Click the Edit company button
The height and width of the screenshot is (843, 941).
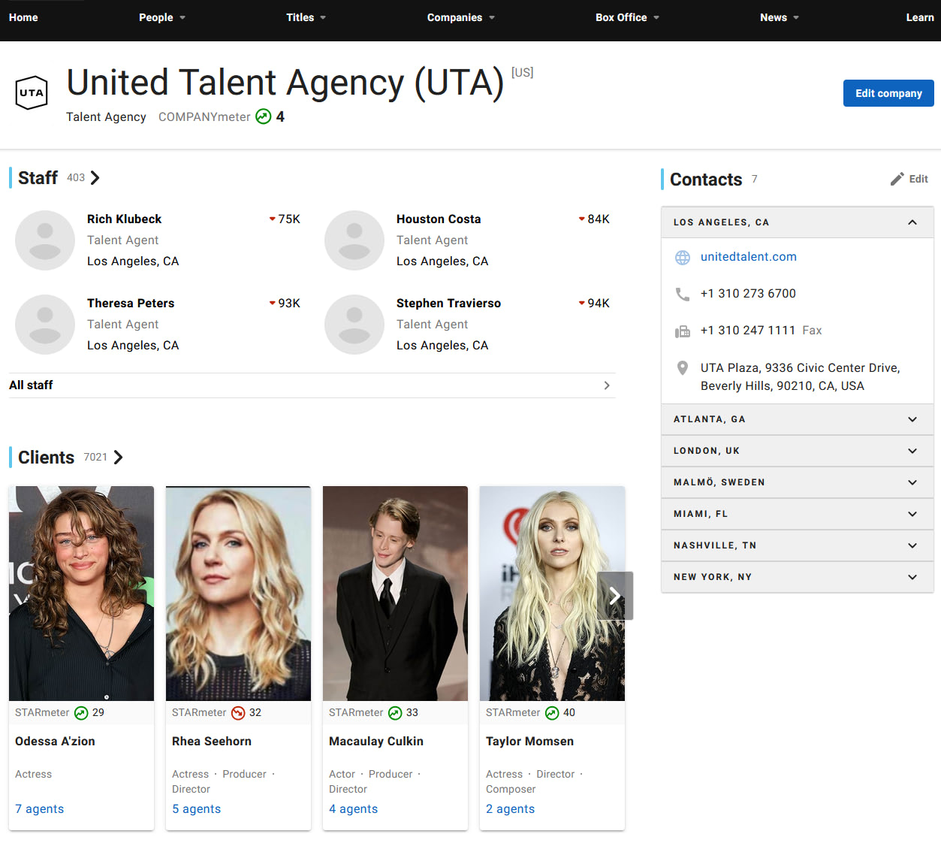888,92
